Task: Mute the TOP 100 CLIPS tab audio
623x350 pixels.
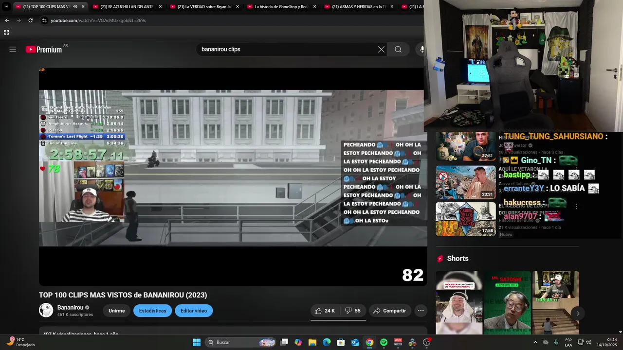Action: (x=75, y=7)
